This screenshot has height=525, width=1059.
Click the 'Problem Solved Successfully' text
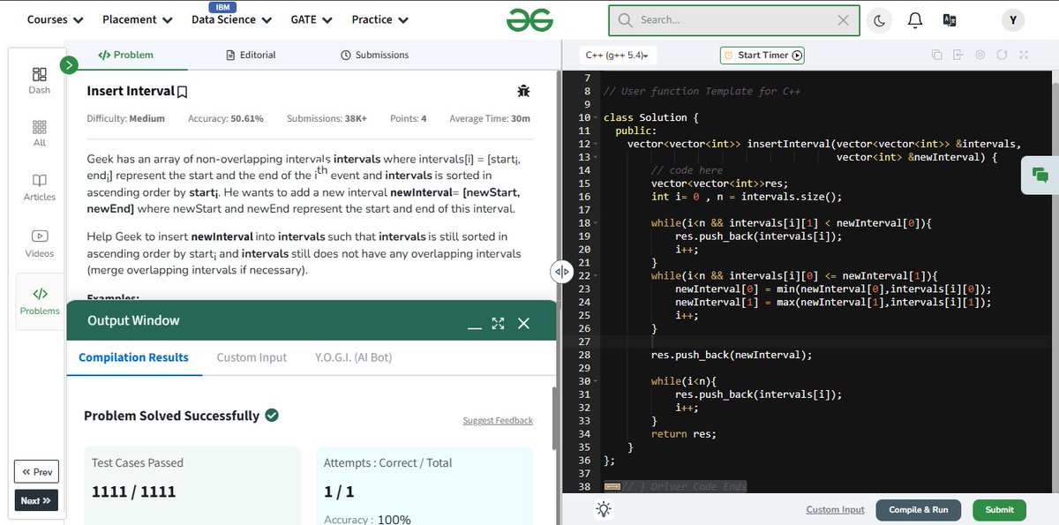click(171, 416)
